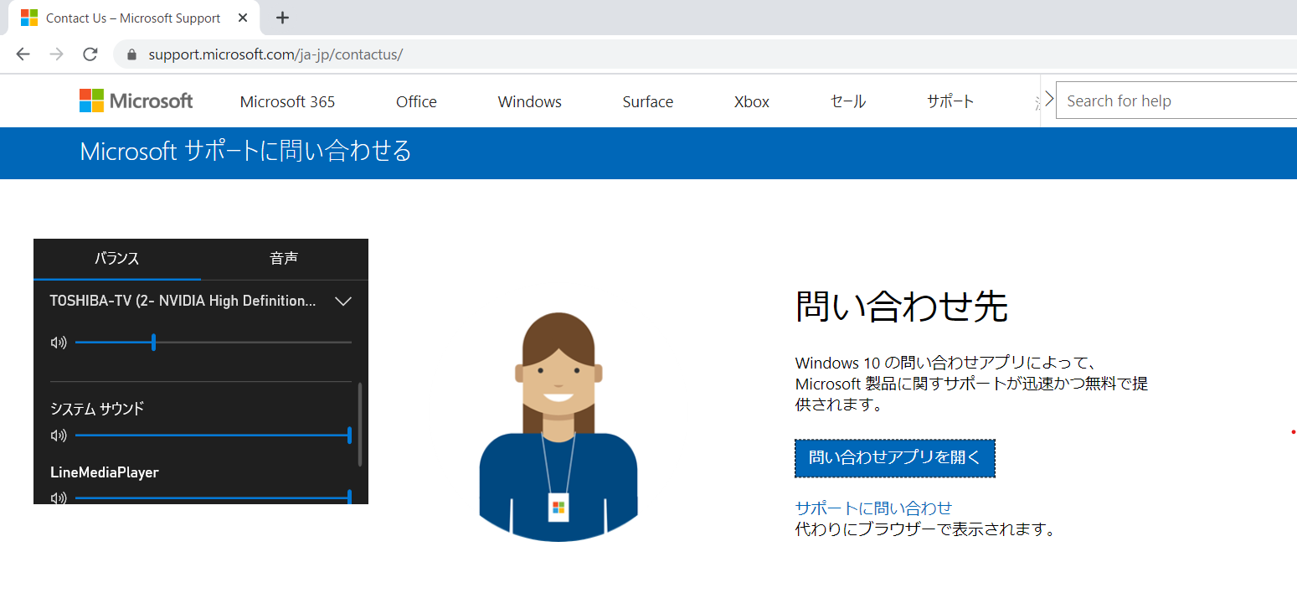Open the サポート menu item
Screen dimensions: 1297x593
tap(950, 101)
